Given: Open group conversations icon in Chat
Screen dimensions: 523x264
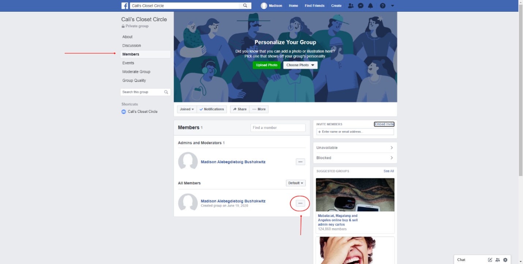Looking at the screenshot, I should (498, 260).
